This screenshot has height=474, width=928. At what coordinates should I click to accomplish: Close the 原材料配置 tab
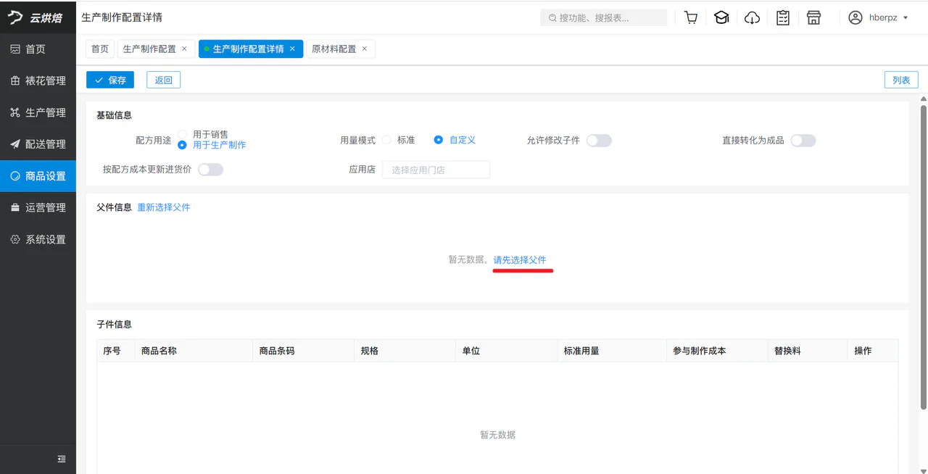(x=364, y=49)
